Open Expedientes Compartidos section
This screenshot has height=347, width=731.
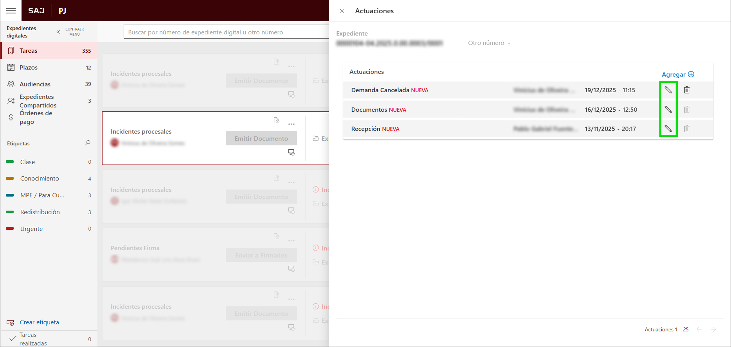coord(49,101)
